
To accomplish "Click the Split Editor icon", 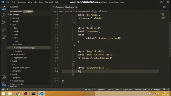I will (x=164, y=7).
